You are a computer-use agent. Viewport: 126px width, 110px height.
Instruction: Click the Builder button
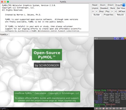click(97, 15)
